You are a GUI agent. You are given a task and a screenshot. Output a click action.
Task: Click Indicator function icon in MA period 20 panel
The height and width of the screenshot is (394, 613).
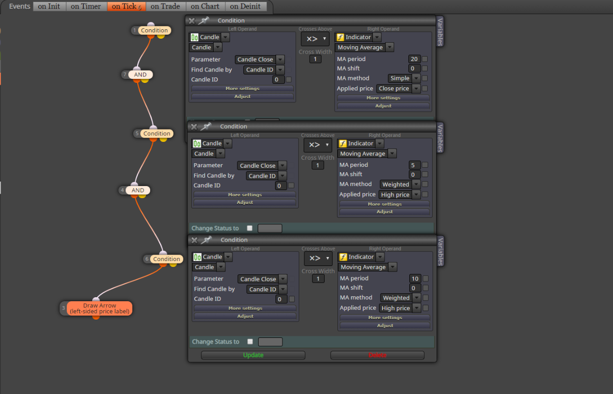340,37
